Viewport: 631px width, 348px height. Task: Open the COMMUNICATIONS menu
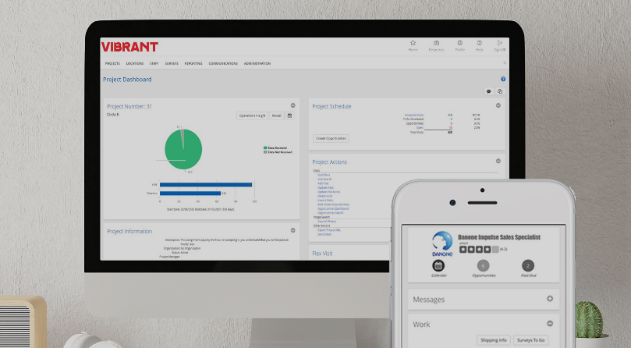pyautogui.click(x=223, y=64)
